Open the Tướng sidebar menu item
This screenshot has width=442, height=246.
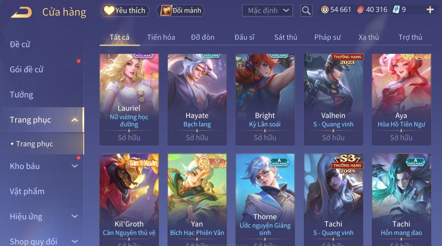21,95
